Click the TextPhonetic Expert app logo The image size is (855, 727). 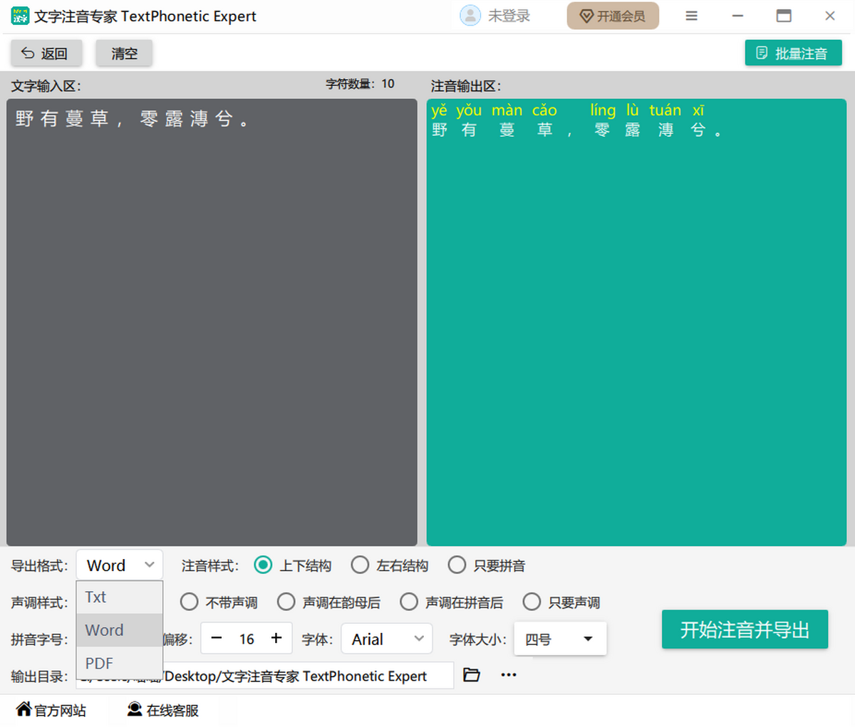20,16
